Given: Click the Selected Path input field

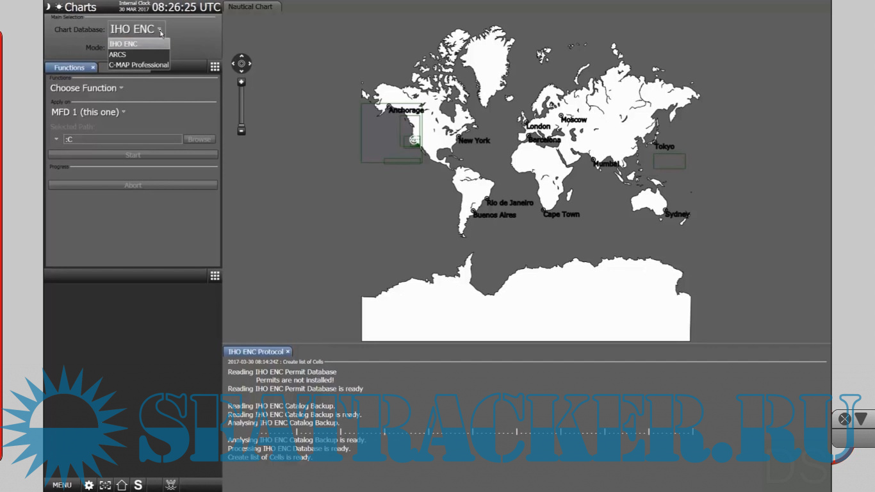Looking at the screenshot, I should 122,139.
